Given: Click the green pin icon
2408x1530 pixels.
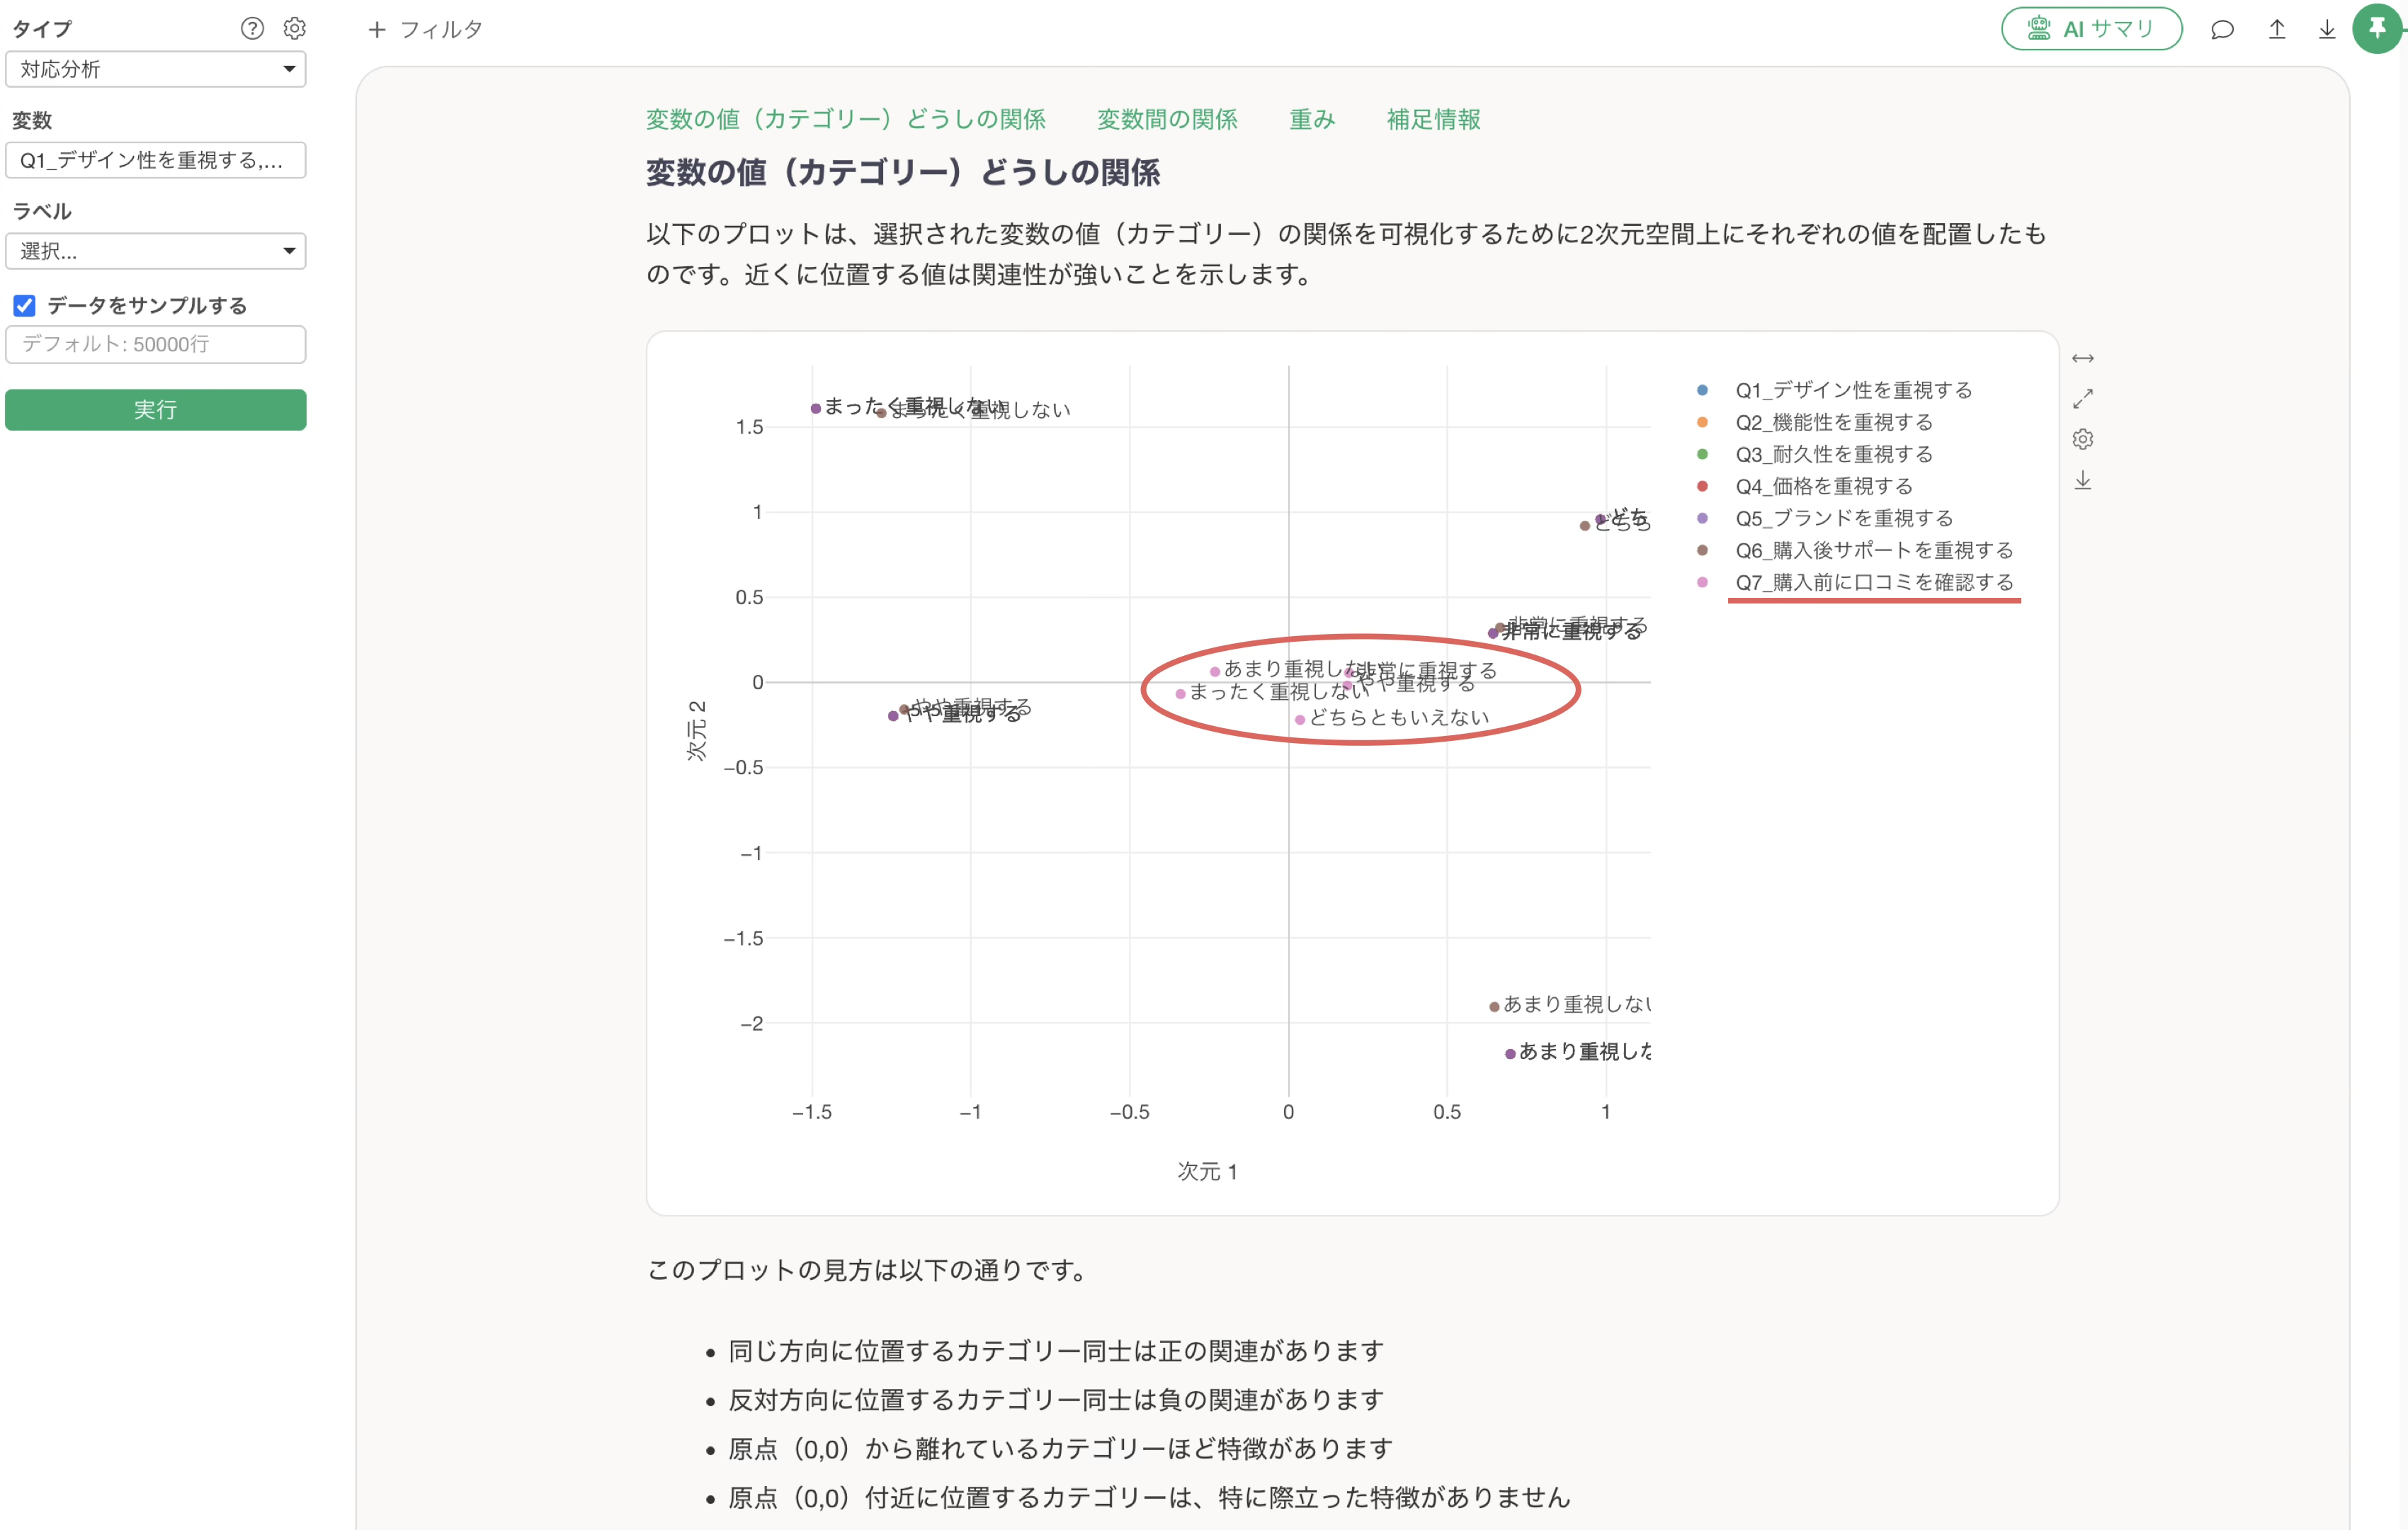Looking at the screenshot, I should pyautogui.click(x=2377, y=28).
